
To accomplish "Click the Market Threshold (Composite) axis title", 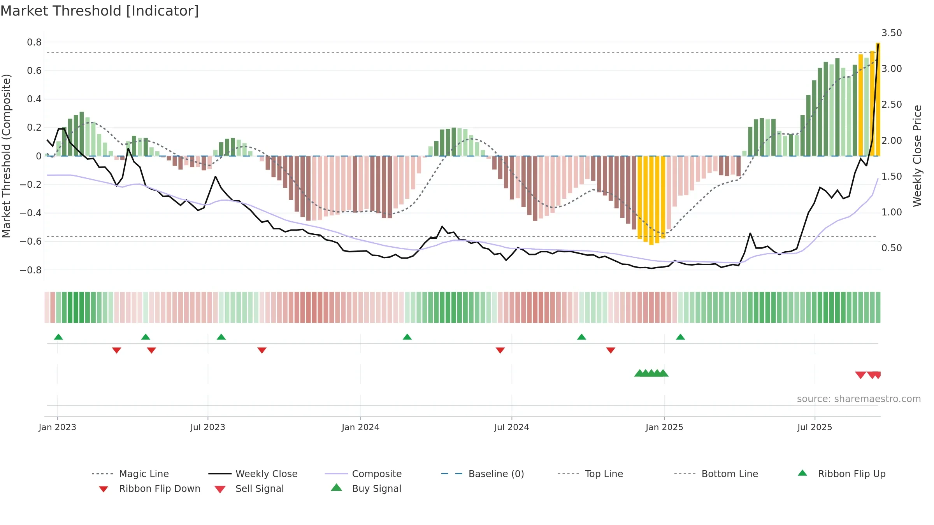I will [6, 156].
